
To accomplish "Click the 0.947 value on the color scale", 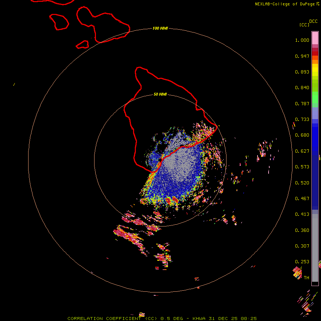I will [x=302, y=56].
